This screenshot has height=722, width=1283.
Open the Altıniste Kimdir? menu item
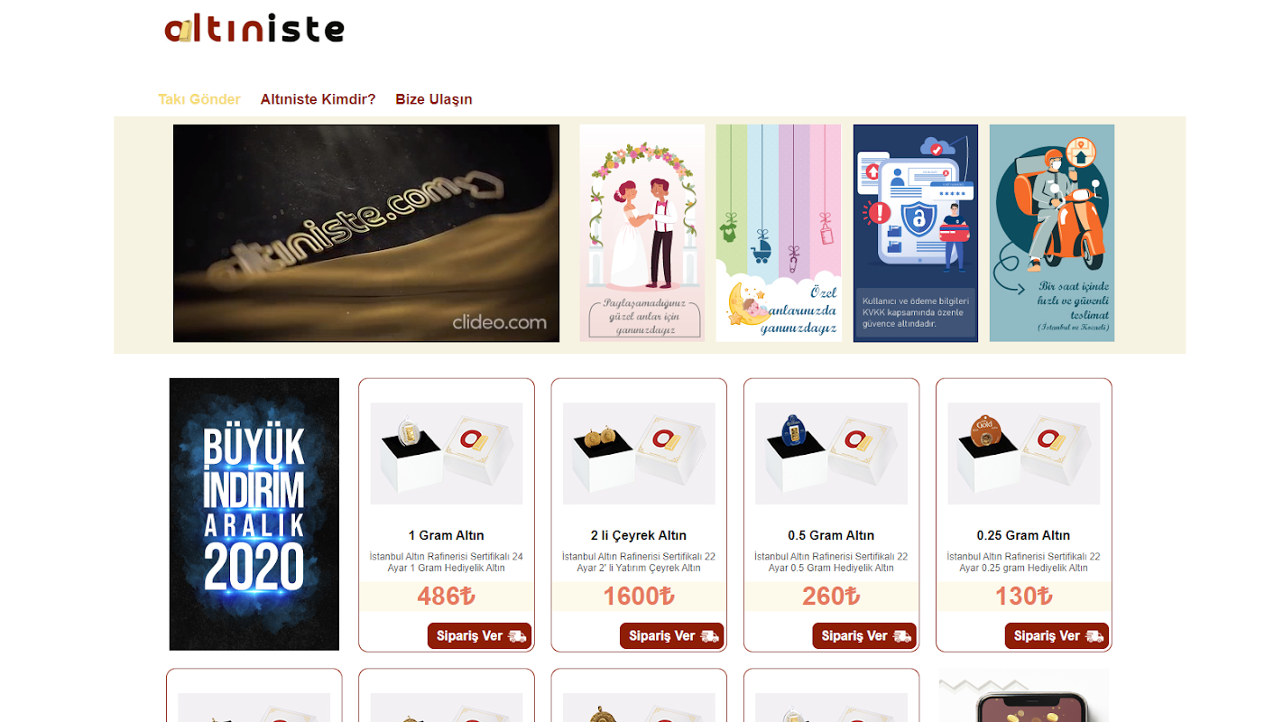coord(318,99)
